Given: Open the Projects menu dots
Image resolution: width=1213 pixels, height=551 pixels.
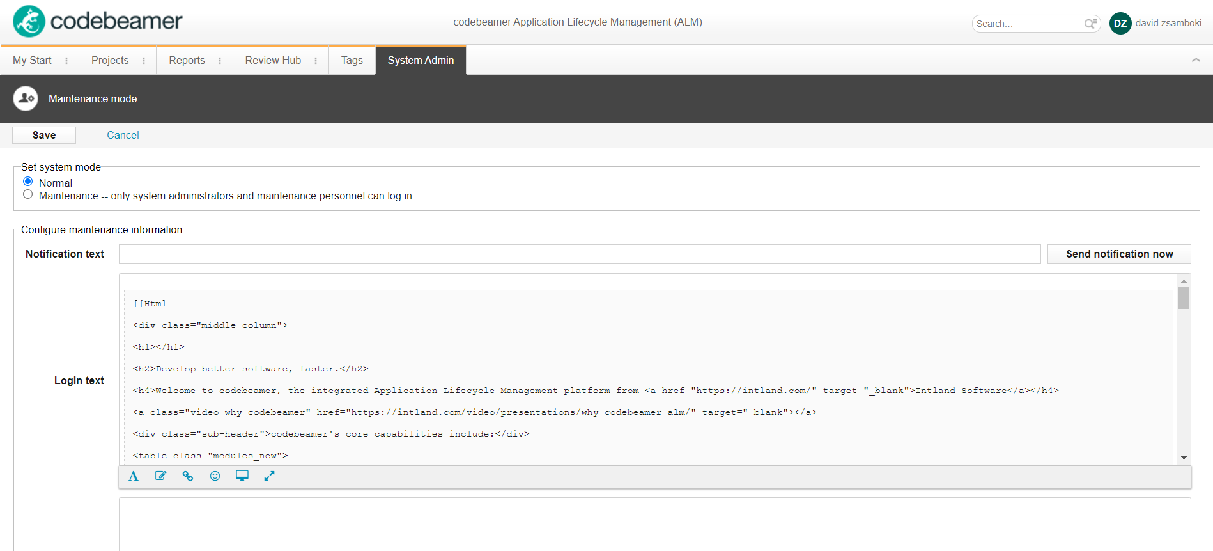Looking at the screenshot, I should 144,61.
